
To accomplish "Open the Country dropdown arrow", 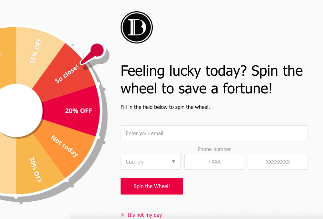I will (x=173, y=162).
